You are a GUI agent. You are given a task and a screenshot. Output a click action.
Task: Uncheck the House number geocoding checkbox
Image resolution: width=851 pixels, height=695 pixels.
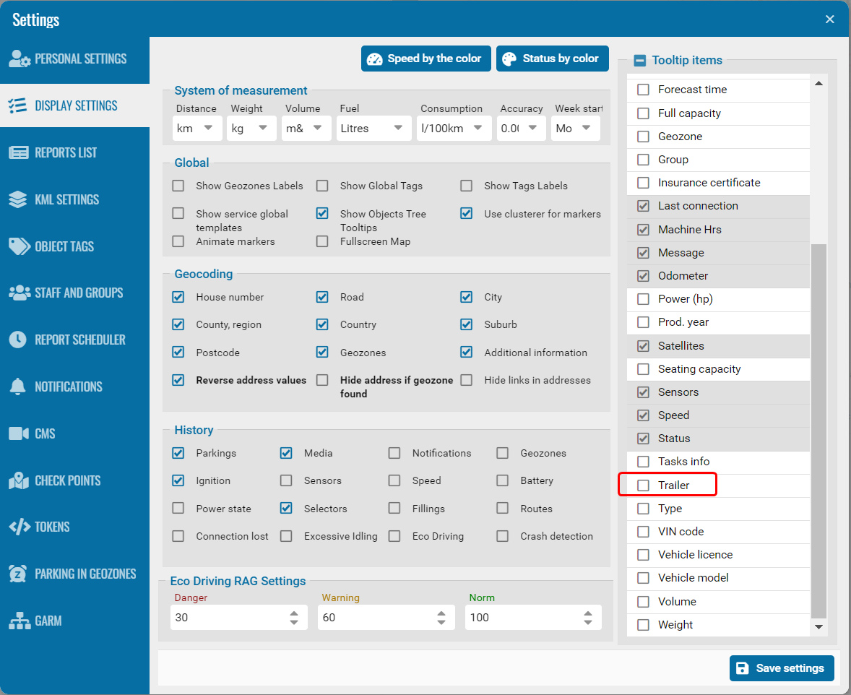point(178,297)
